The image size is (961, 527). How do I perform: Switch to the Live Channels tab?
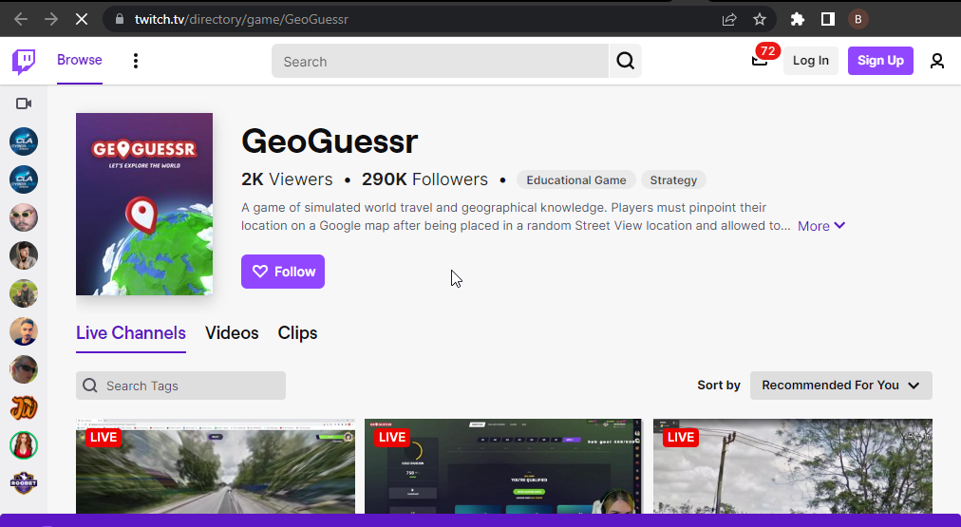click(130, 332)
